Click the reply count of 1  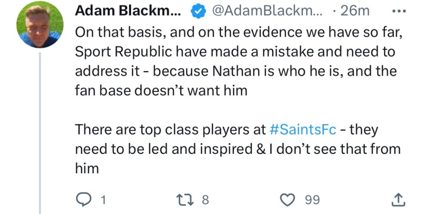click(x=102, y=200)
